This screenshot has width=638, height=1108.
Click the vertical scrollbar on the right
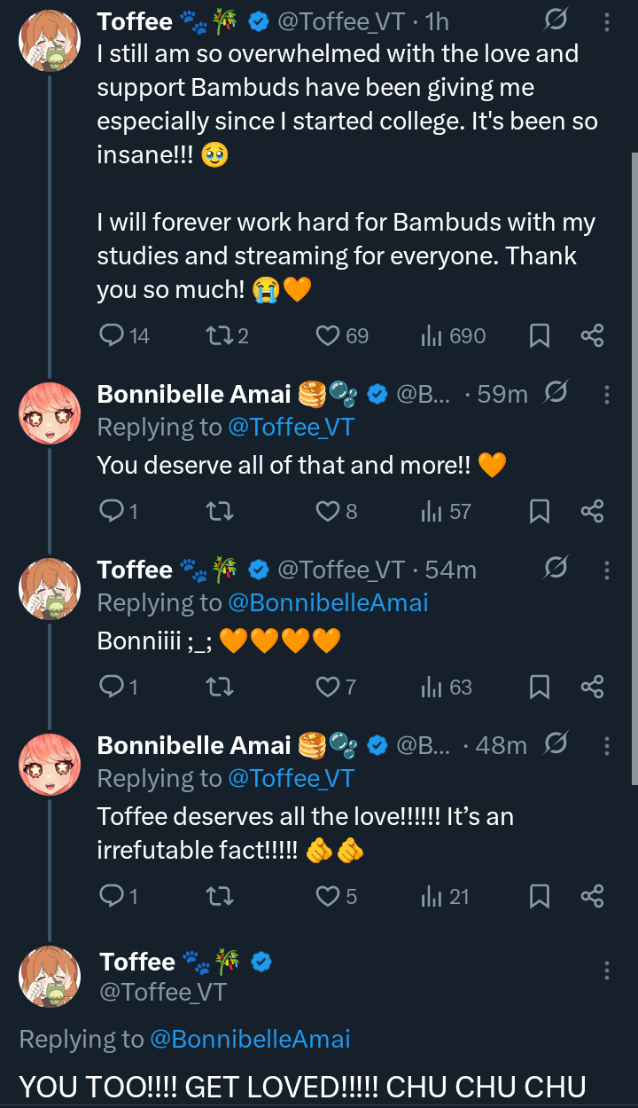(634, 468)
